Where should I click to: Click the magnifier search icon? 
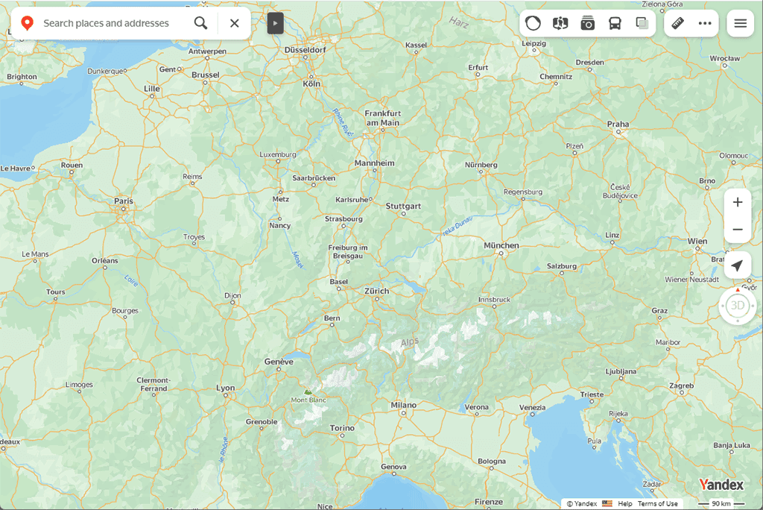coord(200,23)
